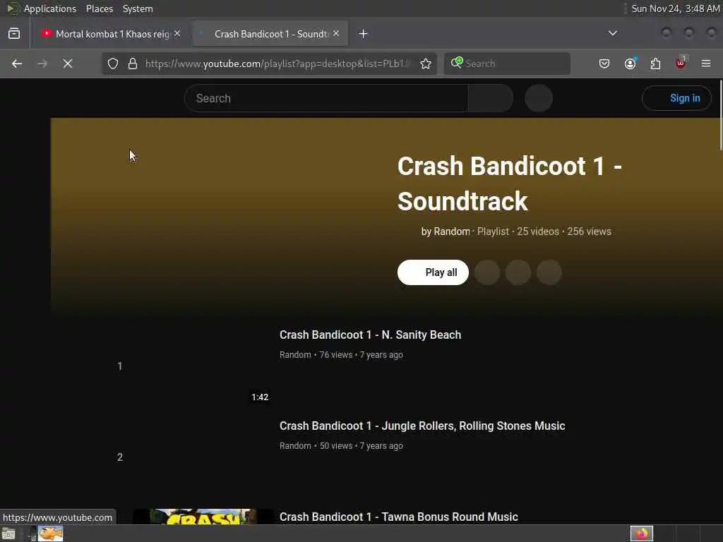Click Random channel under N. Sanity Beach

click(x=295, y=355)
